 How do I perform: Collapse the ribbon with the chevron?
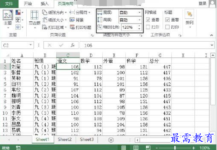(x=211, y=35)
